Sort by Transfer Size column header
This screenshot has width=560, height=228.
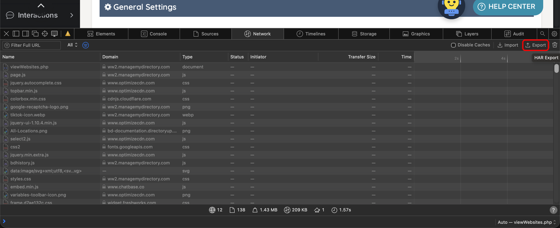click(348, 57)
